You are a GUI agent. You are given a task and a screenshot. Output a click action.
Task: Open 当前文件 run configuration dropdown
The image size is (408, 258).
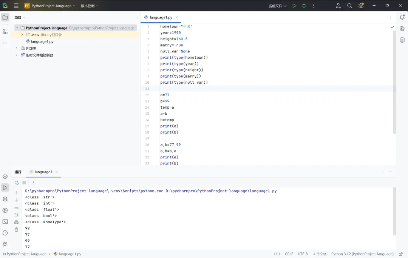(x=277, y=6)
